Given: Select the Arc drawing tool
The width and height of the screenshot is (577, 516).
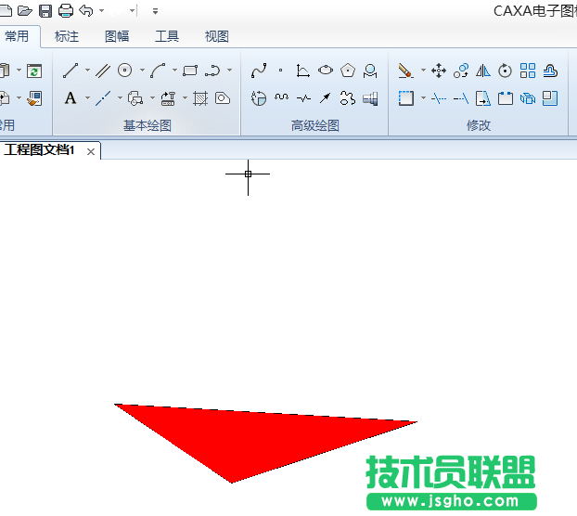Looking at the screenshot, I should [x=158, y=71].
